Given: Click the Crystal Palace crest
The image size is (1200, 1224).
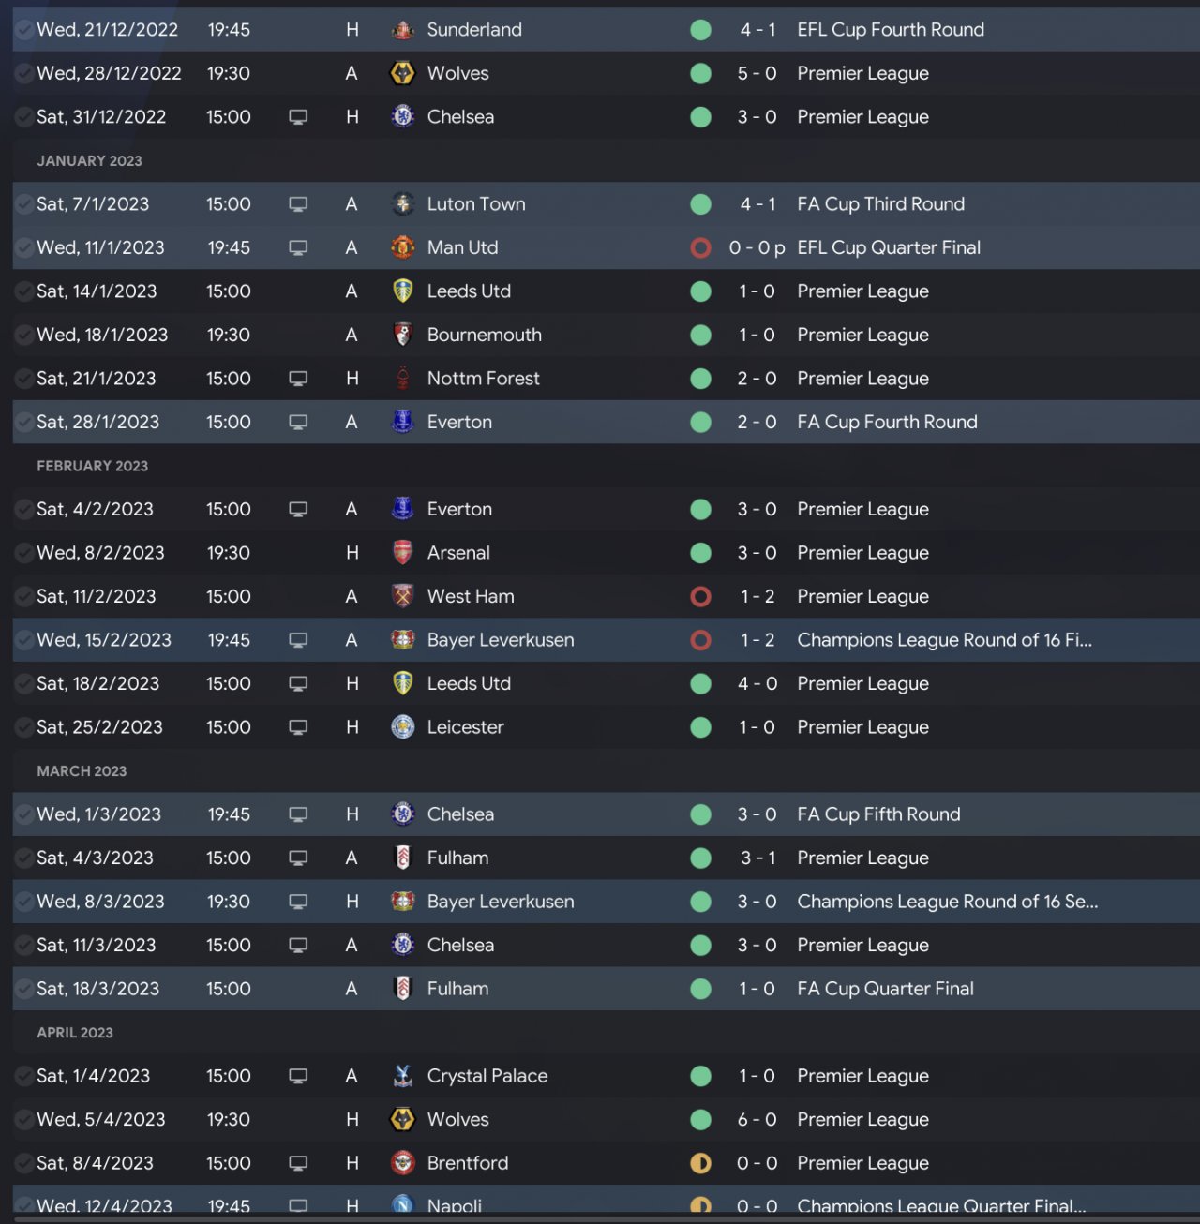Looking at the screenshot, I should (x=402, y=1076).
